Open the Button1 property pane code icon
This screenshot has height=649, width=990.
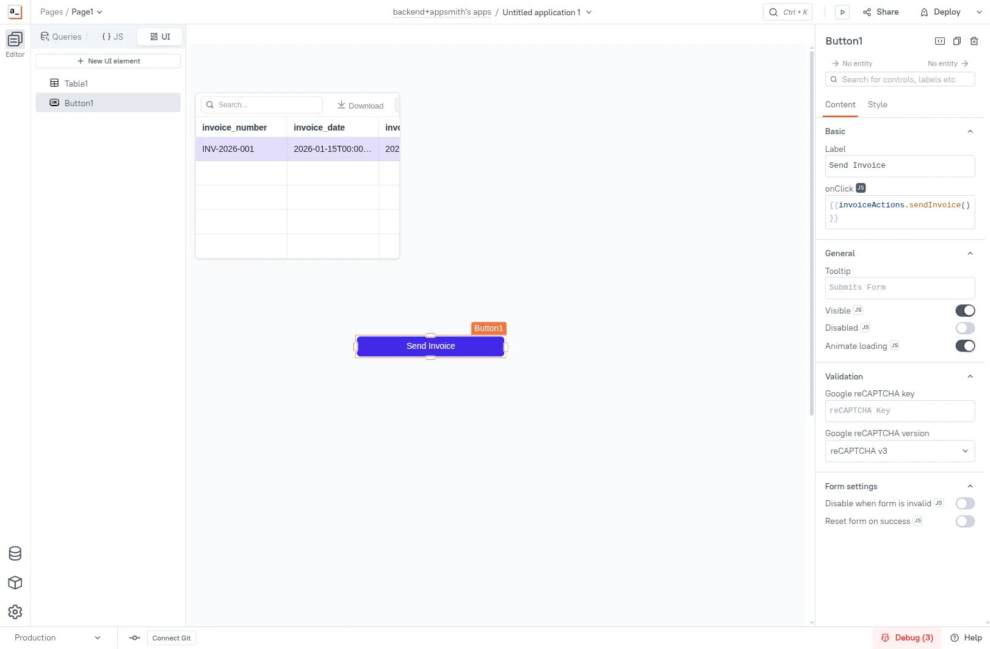pyautogui.click(x=940, y=41)
